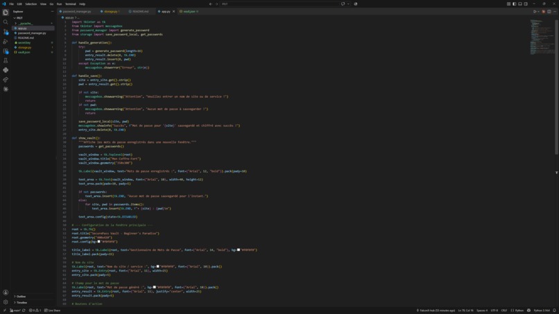The image size is (559, 314).
Task: Open the Help menu
Action: click(x=82, y=4)
